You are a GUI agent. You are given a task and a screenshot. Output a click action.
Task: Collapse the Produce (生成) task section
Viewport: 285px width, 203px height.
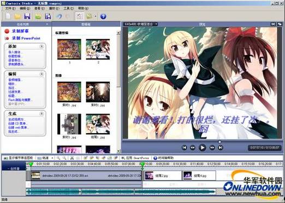coord(41,114)
